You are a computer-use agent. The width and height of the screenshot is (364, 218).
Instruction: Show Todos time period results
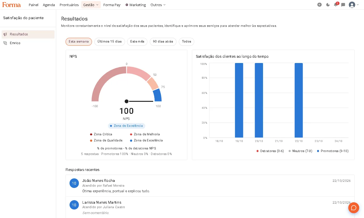tap(187, 42)
